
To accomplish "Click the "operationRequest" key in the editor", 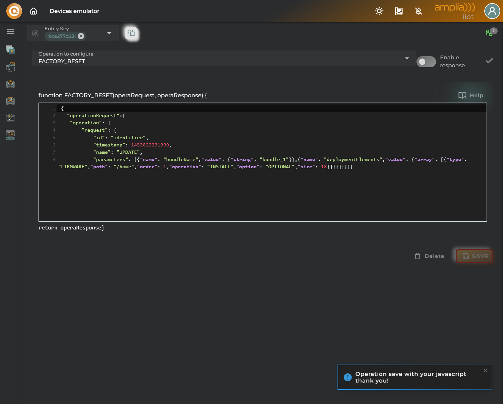I will (93, 116).
